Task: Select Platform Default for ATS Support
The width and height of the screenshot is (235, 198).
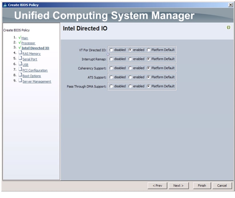Action: click(x=148, y=77)
